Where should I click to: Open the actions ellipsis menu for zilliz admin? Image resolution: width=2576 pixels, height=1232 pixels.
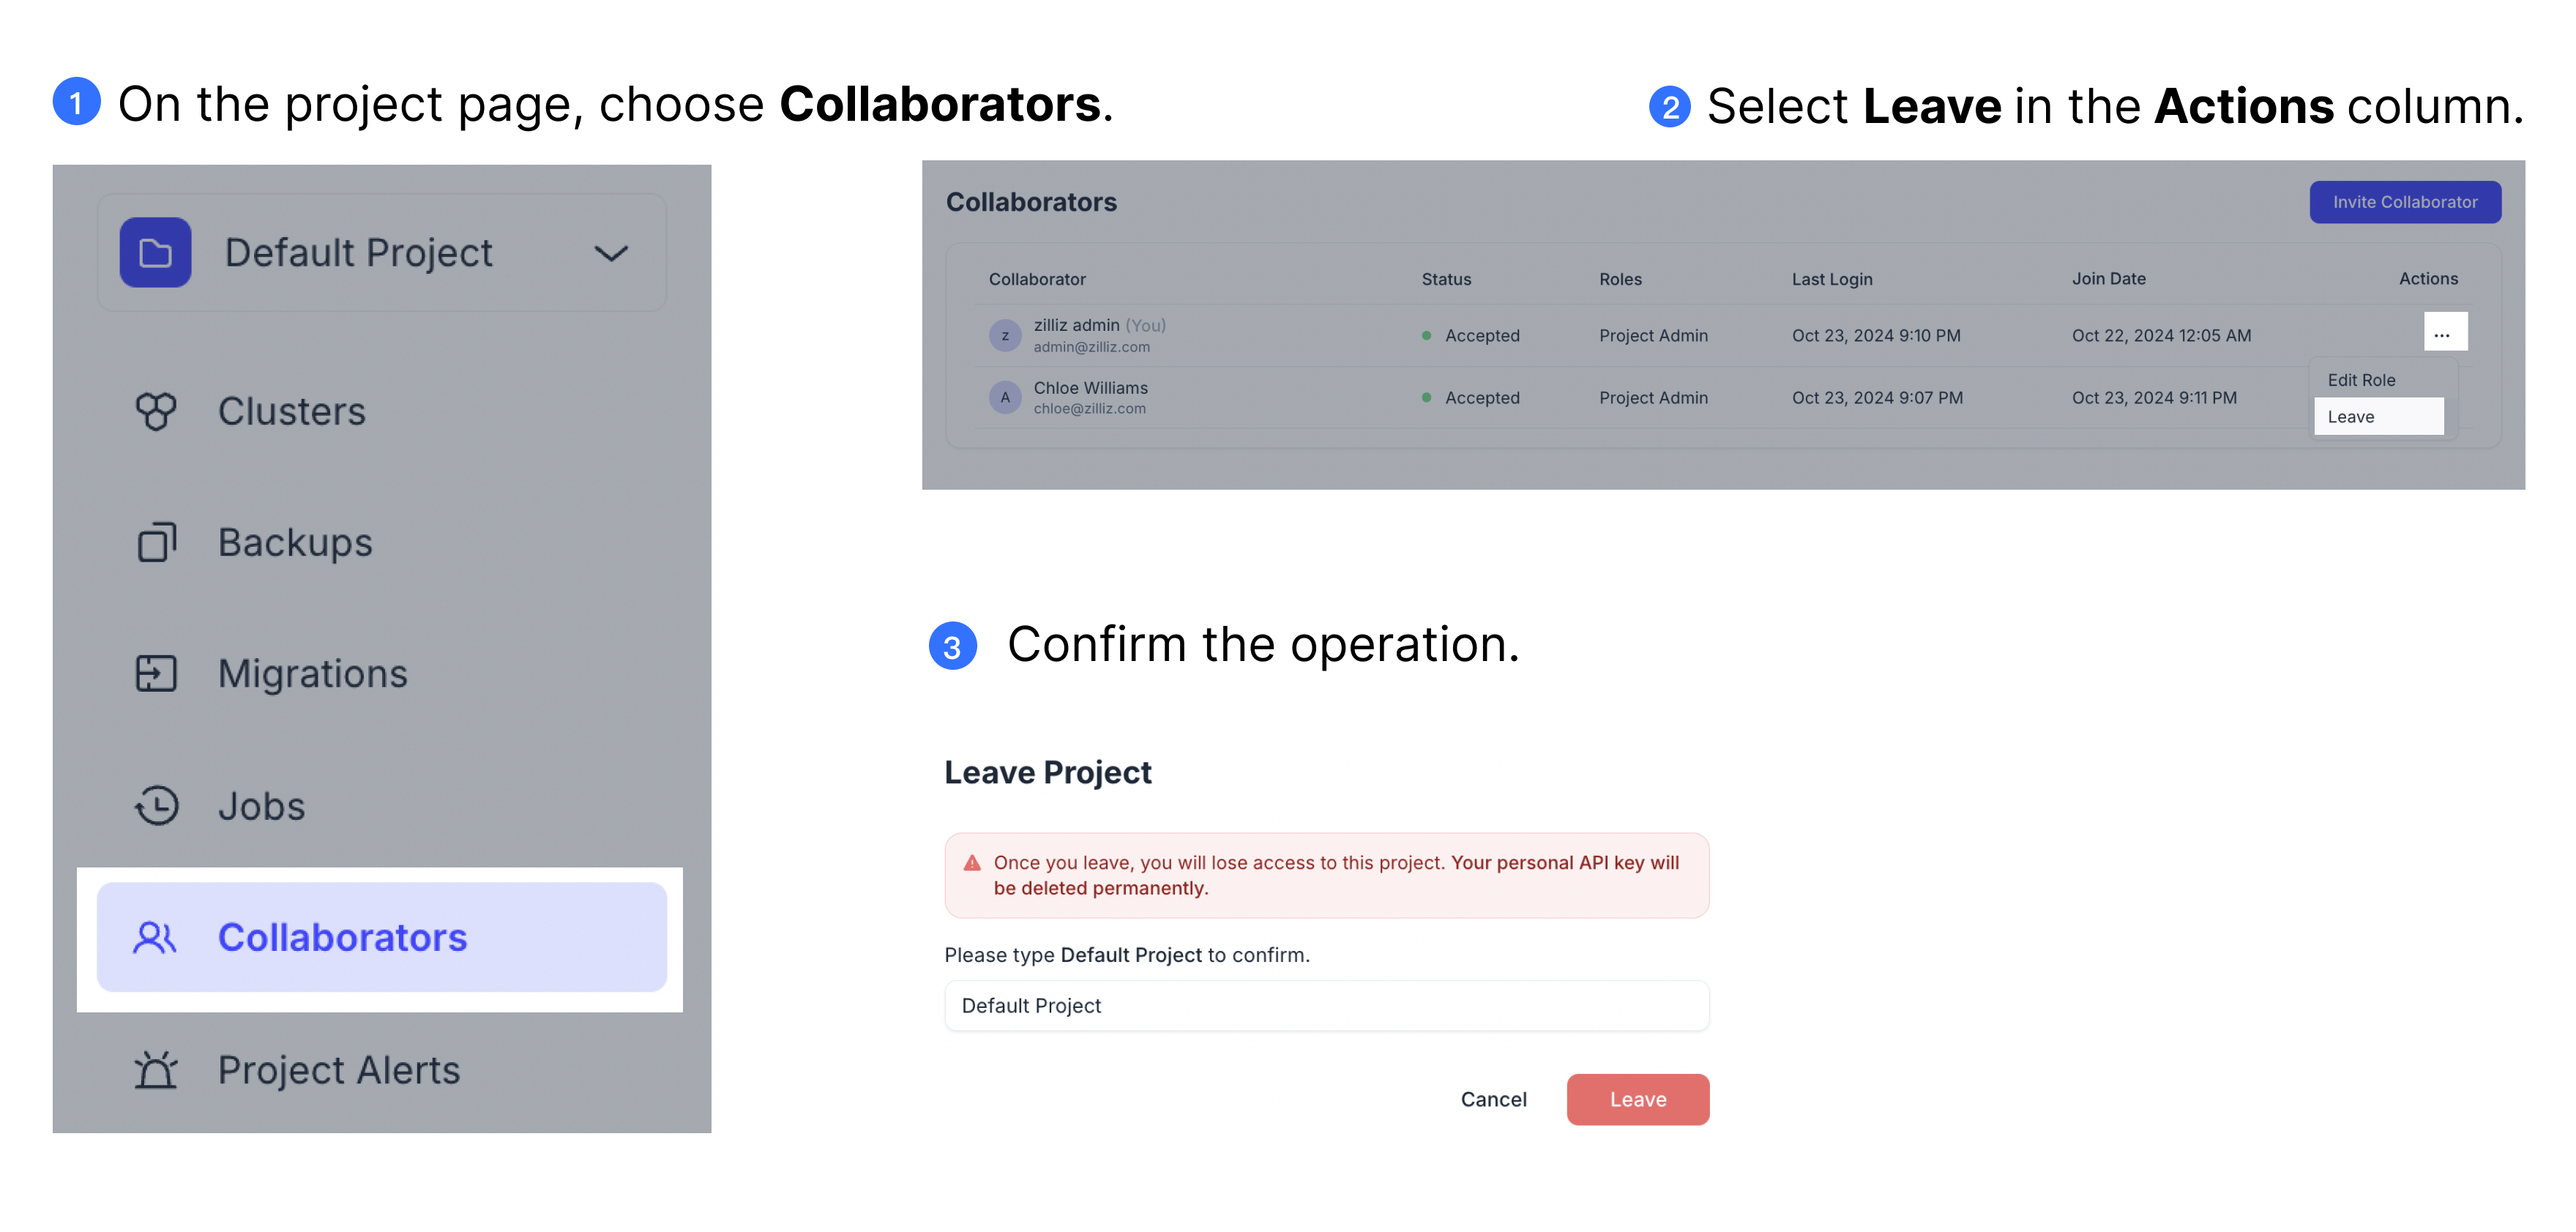tap(2444, 333)
